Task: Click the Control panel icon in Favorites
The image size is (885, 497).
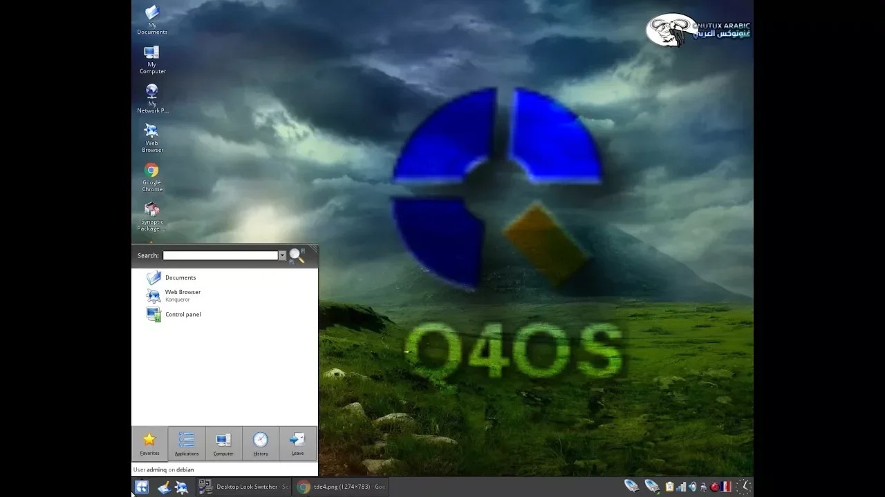Action: coord(153,314)
